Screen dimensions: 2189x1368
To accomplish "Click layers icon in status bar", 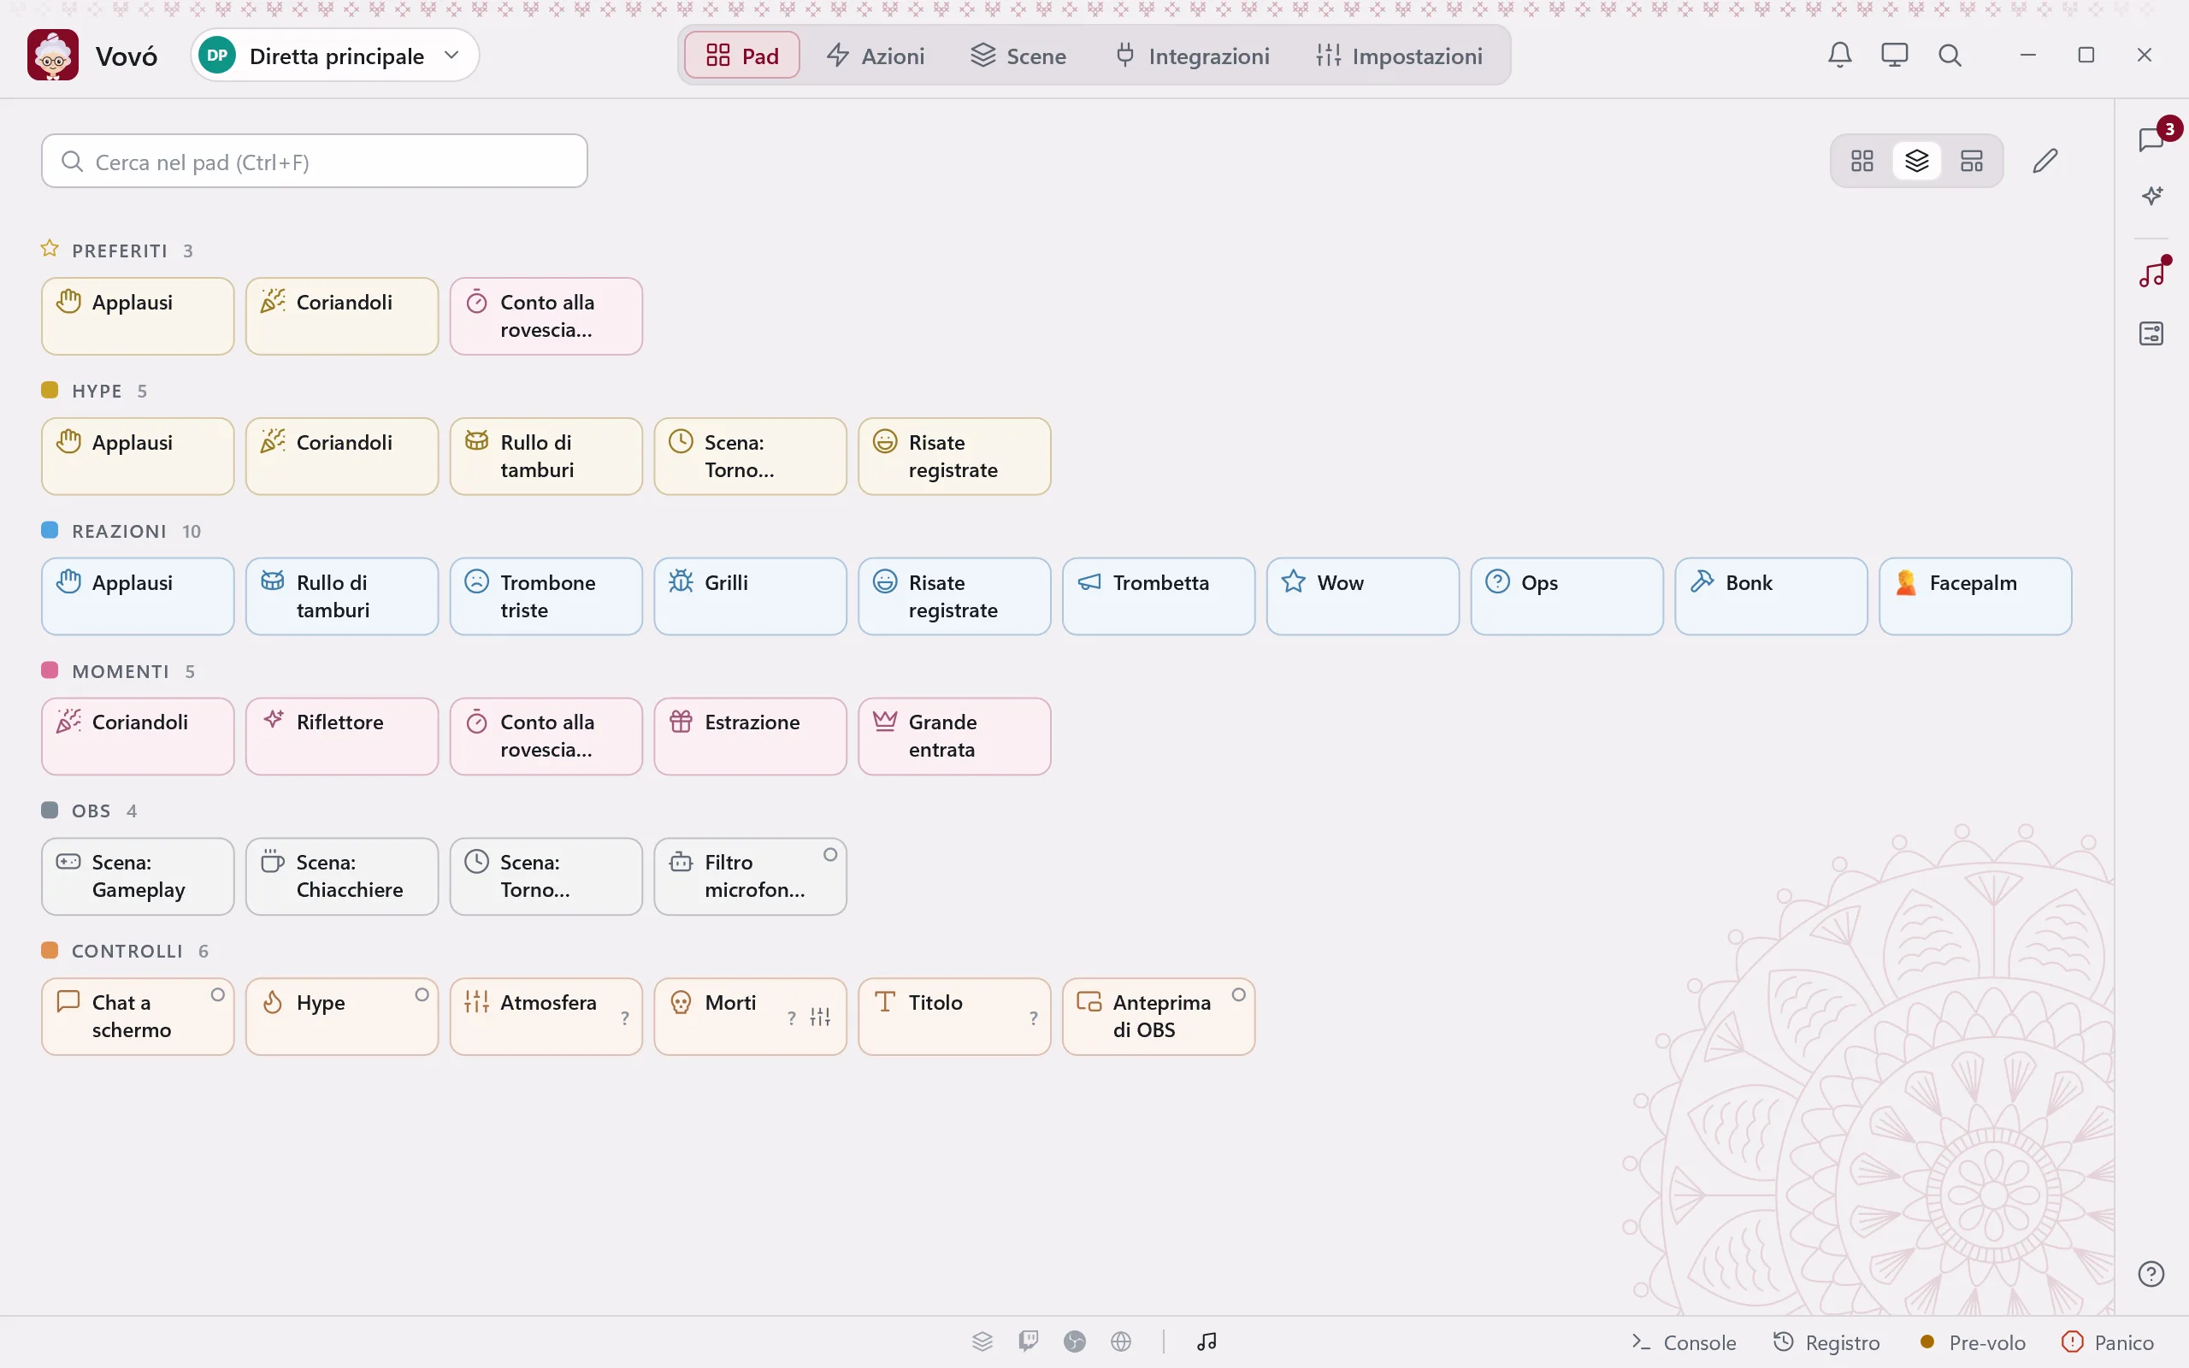I will click(982, 1341).
